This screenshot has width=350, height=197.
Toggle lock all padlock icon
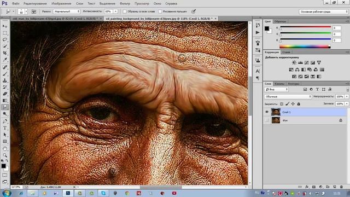[299, 104]
